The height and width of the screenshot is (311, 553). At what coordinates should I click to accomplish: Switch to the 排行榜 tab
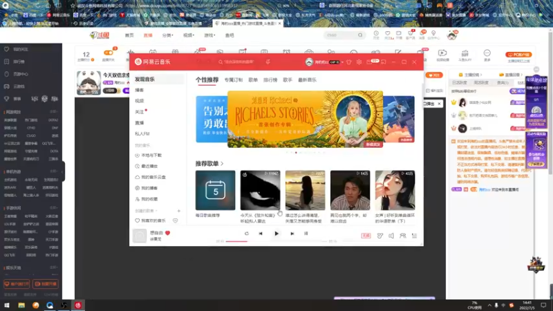pos(270,80)
